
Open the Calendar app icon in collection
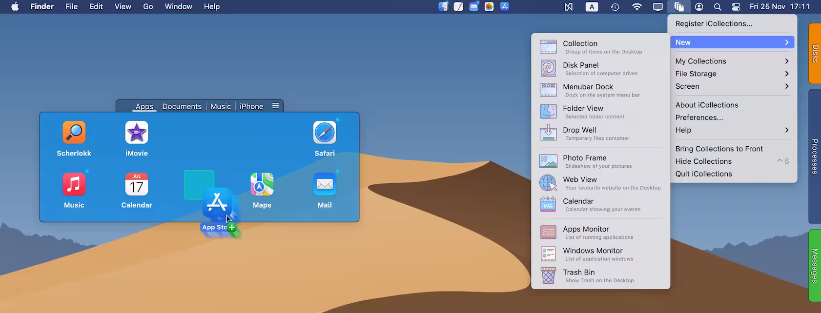coord(137,184)
